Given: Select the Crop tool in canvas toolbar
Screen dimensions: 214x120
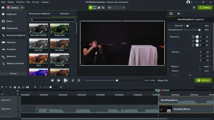Looking at the screenshot, I should 103,7.
